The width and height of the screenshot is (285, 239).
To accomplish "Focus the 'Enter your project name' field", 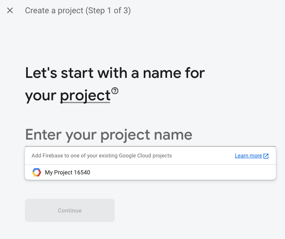I will (150, 135).
